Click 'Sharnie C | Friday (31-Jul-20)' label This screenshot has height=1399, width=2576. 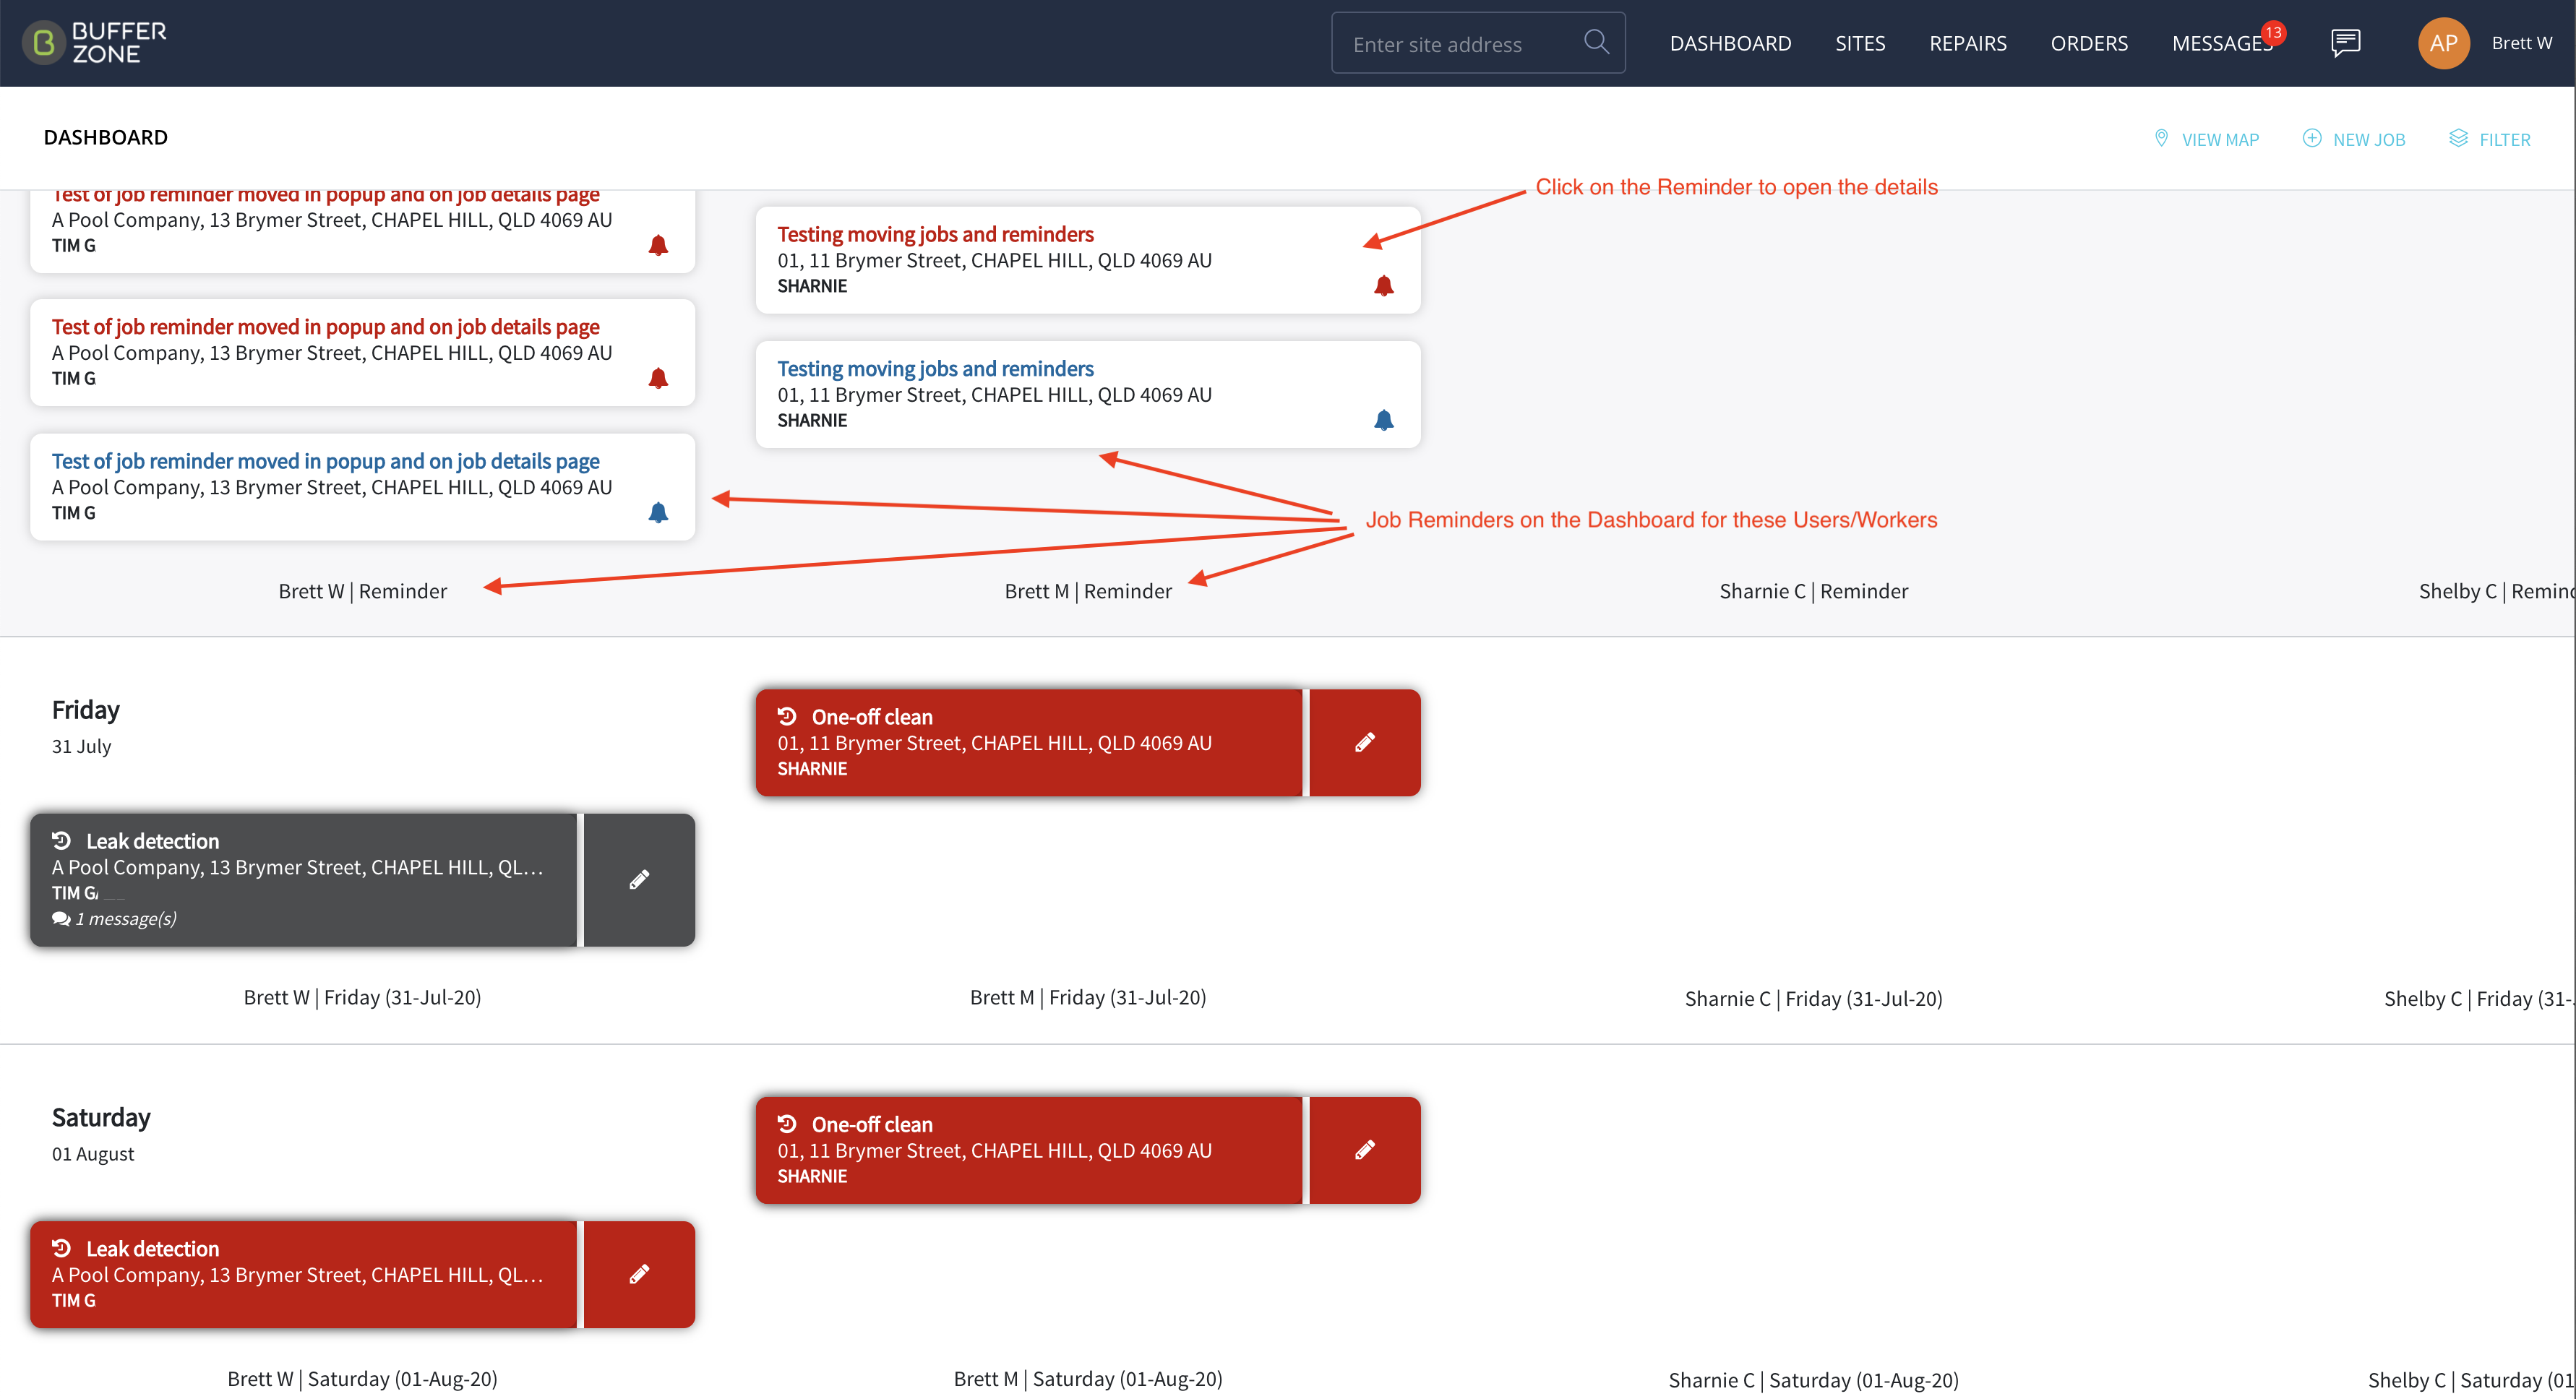point(1813,998)
